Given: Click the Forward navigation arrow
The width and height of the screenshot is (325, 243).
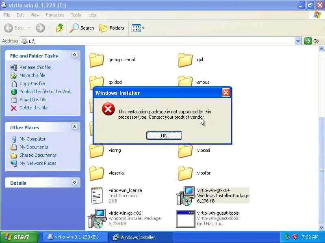Looking at the screenshot, I should 40,28.
